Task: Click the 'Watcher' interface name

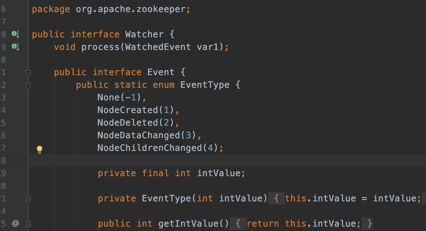Action: pos(144,34)
